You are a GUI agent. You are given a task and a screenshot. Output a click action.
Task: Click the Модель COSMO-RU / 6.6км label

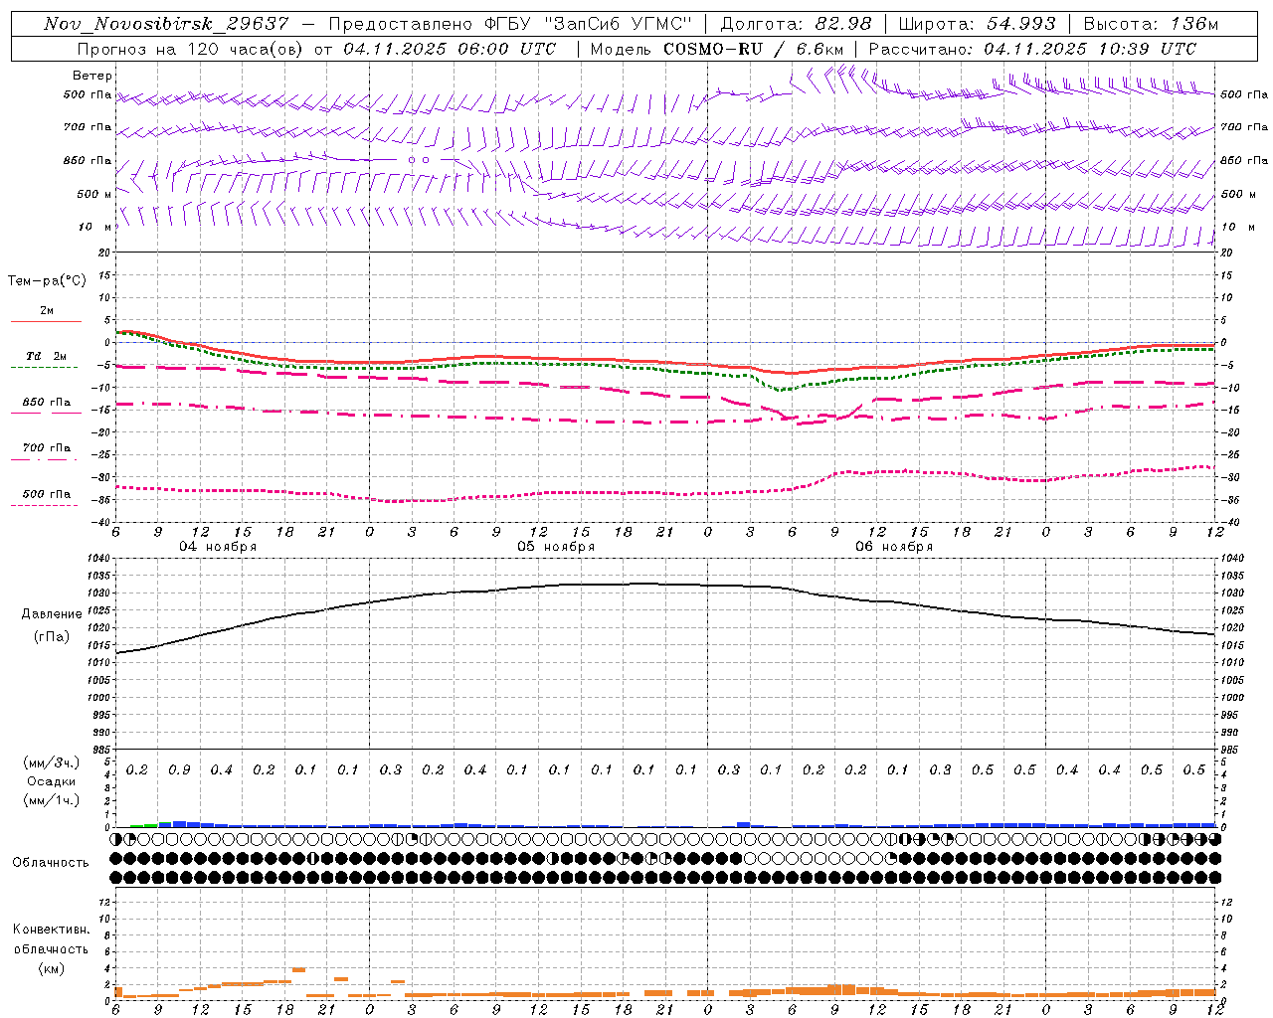716,49
